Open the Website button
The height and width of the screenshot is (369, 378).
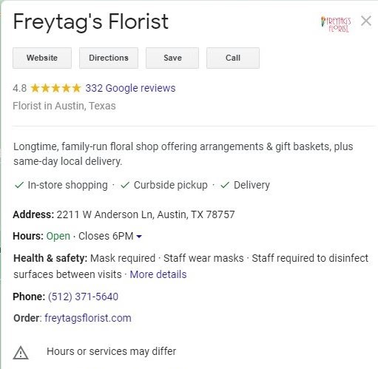(x=42, y=58)
